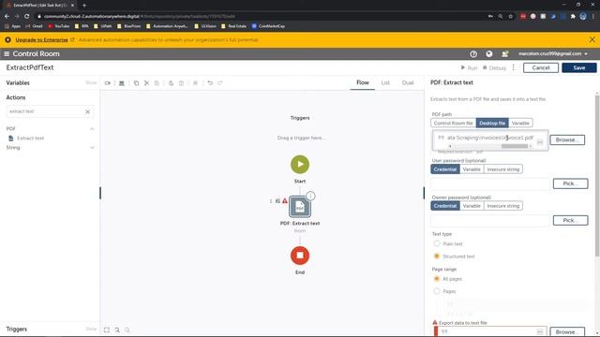Select the Pages radio option

coord(436,291)
